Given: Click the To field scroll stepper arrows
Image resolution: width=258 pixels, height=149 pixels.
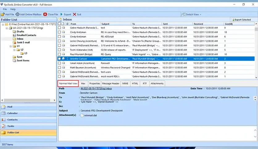Looking at the screenshot, I should [x=255, y=98].
